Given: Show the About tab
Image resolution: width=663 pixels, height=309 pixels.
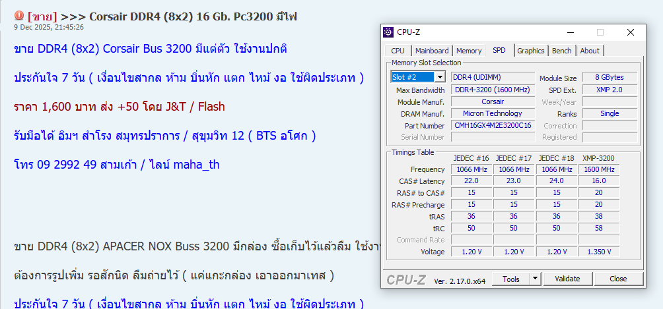Looking at the screenshot, I should (590, 51).
